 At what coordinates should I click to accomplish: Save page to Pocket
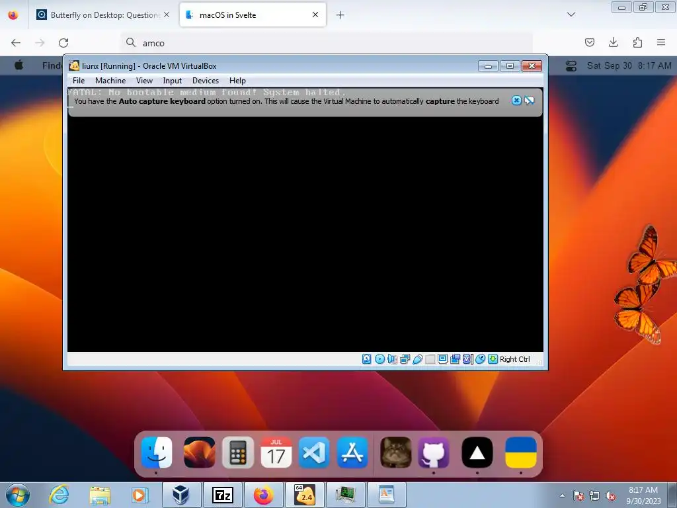click(589, 42)
